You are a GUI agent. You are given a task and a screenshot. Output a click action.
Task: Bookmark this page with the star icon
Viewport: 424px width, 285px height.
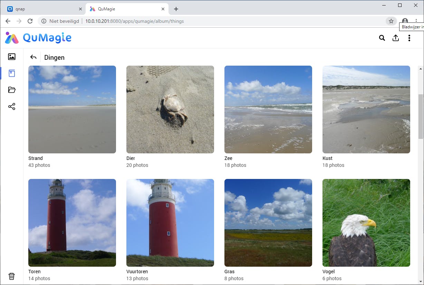(x=391, y=21)
